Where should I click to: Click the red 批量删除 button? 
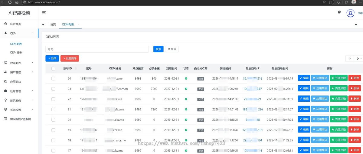click(x=70, y=58)
